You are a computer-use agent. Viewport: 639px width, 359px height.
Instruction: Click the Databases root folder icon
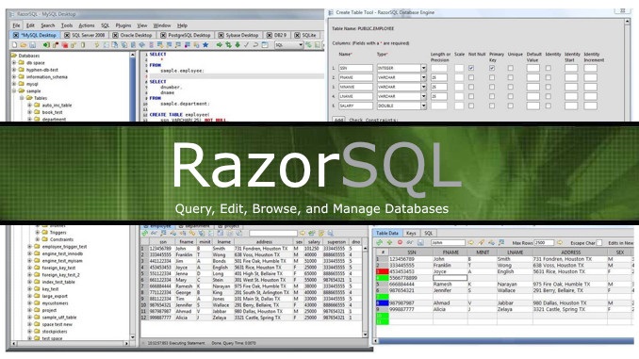(14, 56)
